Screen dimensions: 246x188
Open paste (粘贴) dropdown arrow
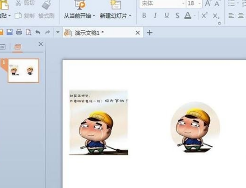pyautogui.click(x=9, y=16)
